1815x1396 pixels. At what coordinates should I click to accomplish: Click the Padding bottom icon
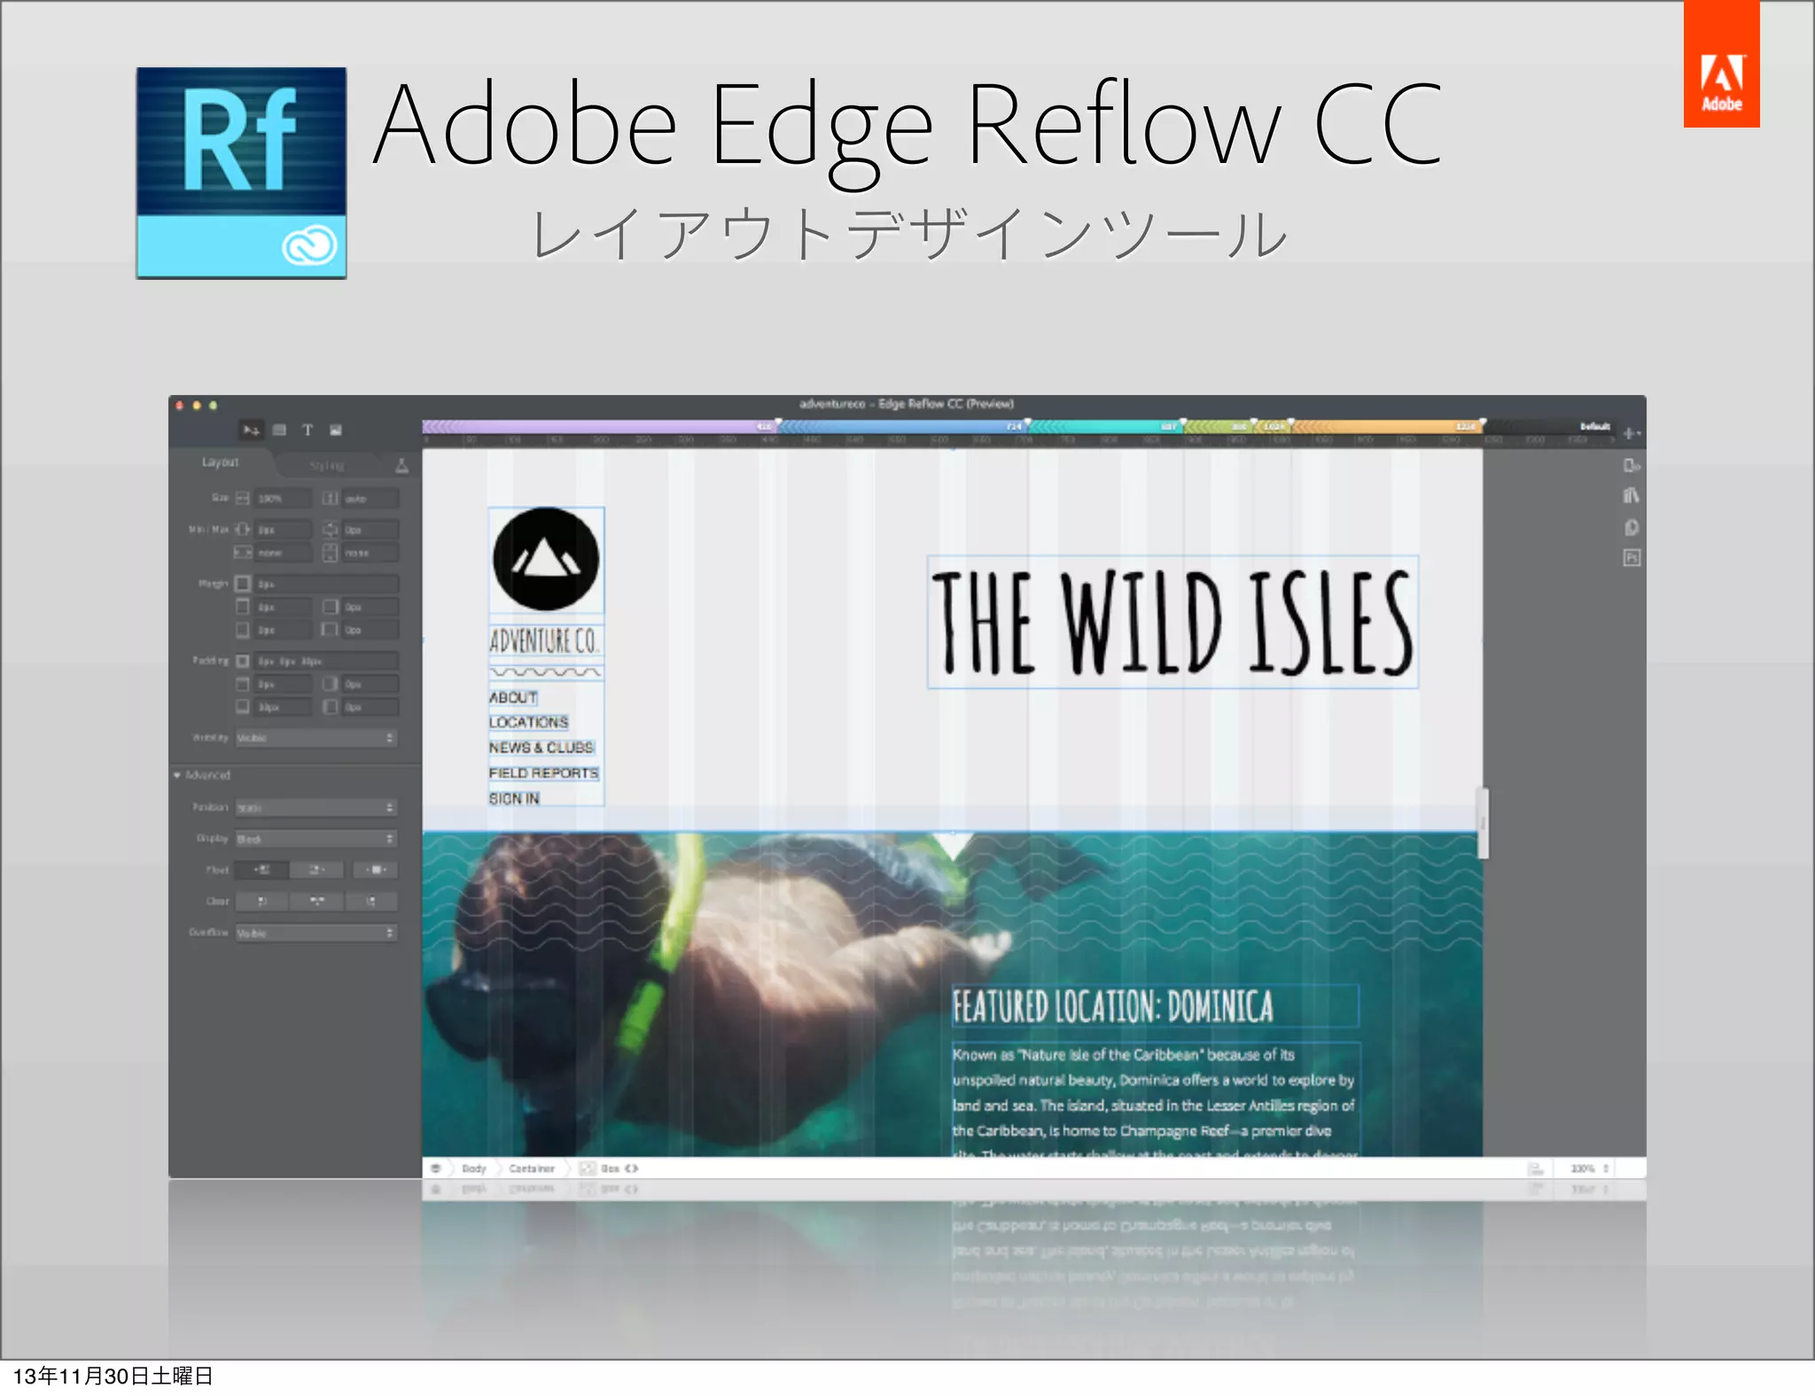point(243,707)
